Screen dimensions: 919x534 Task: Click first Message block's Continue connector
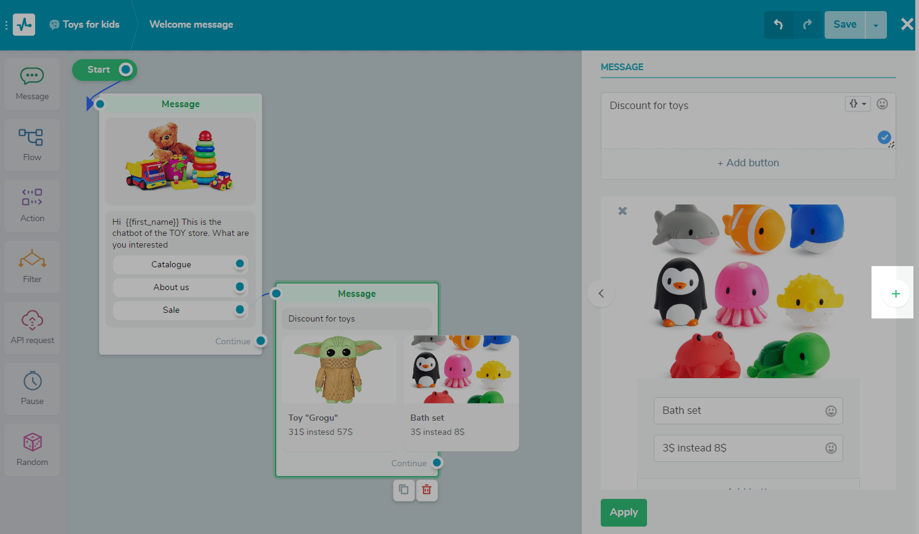(261, 341)
